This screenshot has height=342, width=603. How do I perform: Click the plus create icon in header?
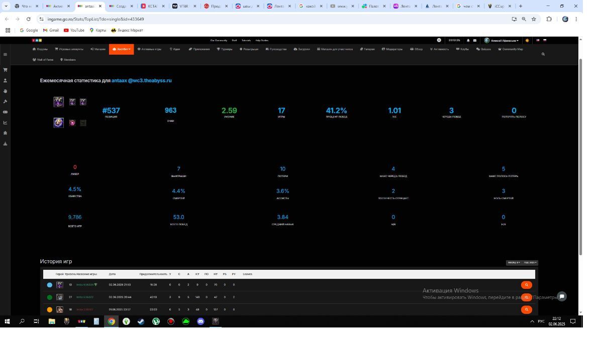click(x=439, y=40)
